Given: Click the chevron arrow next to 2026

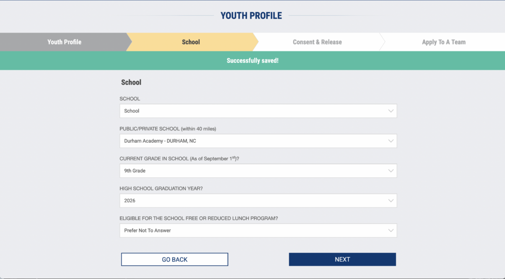Looking at the screenshot, I should [391, 200].
